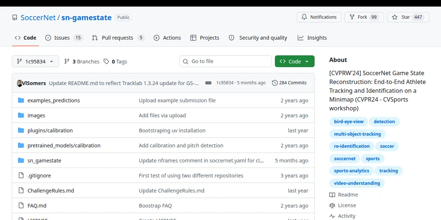This screenshot has height=220, width=441.
Task: Click the Notifications button
Action: point(319,17)
